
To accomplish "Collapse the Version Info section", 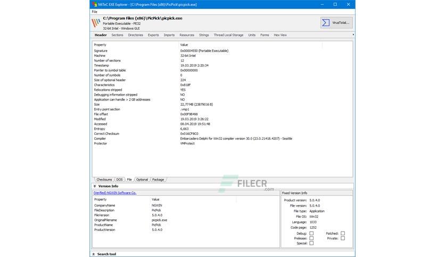I will pyautogui.click(x=95, y=186).
